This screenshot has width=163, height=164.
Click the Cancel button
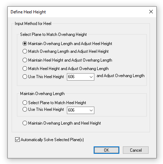click(136, 150)
